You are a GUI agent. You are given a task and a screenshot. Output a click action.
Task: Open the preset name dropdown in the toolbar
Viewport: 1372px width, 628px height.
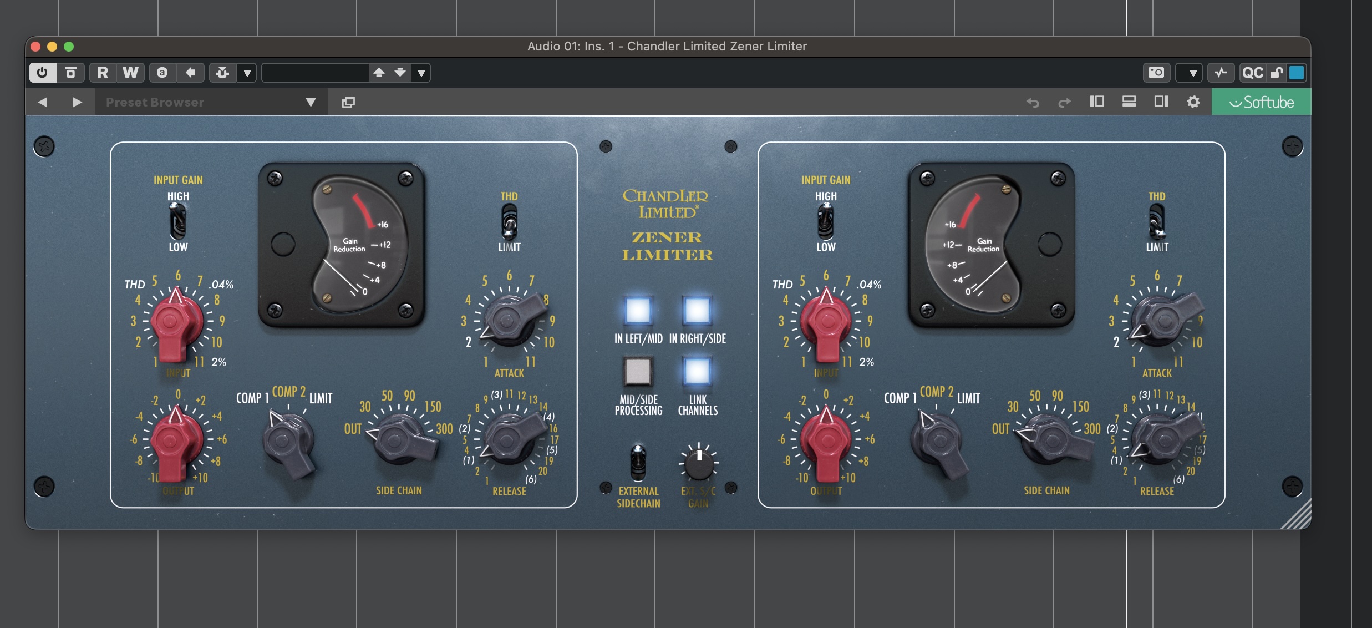click(421, 73)
